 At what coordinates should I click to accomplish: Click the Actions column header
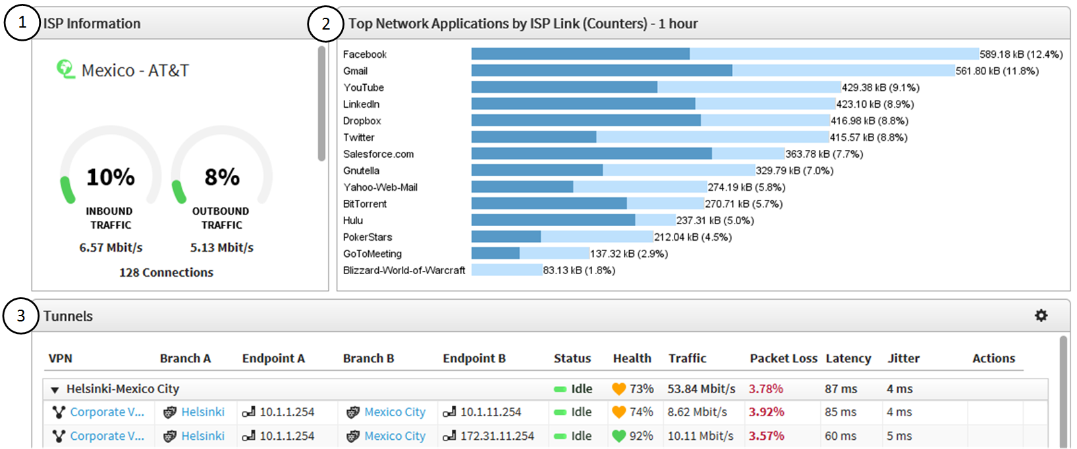click(x=994, y=358)
